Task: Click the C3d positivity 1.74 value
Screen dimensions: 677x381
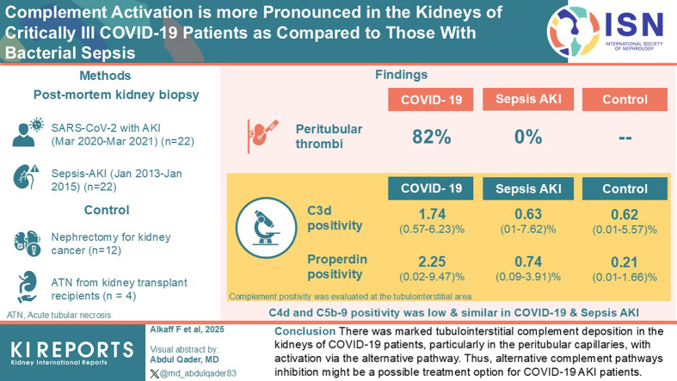Action: 432,214
